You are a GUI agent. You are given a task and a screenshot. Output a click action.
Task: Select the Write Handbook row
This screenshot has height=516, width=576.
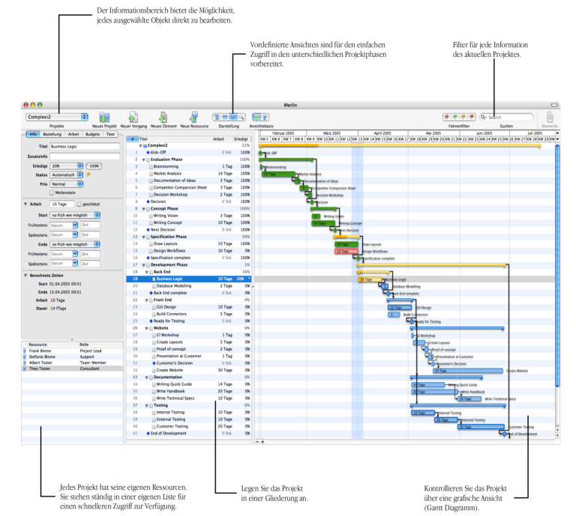click(x=189, y=392)
